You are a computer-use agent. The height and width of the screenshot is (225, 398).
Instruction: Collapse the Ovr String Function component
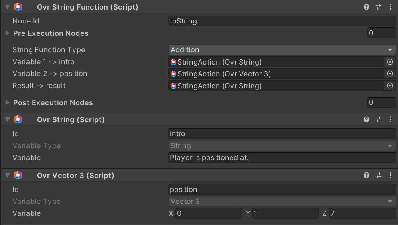(7, 7)
